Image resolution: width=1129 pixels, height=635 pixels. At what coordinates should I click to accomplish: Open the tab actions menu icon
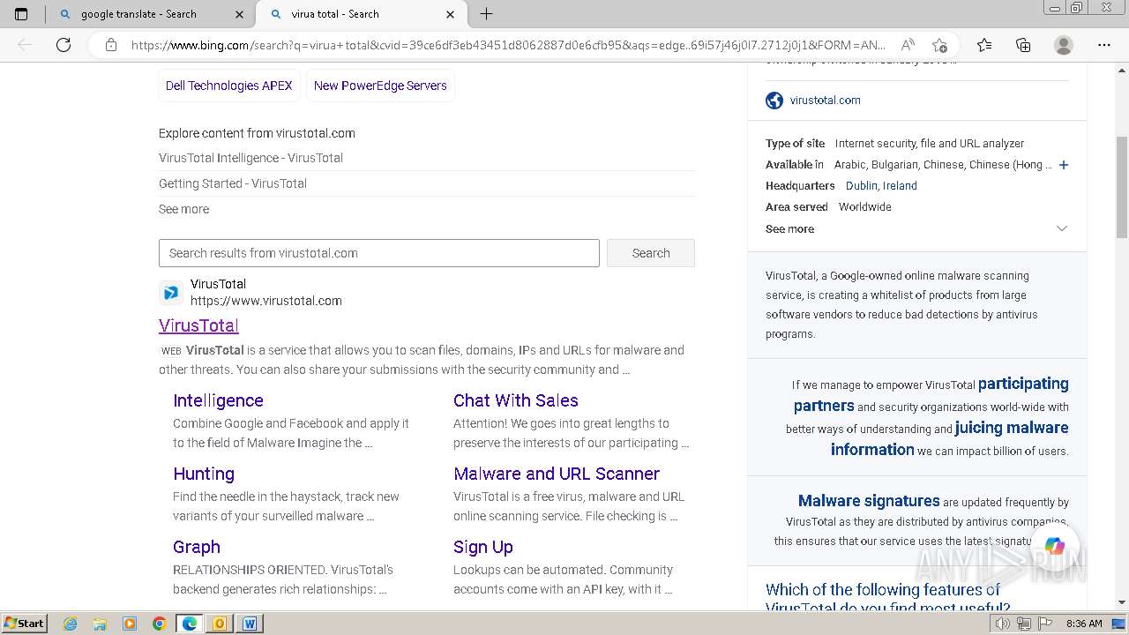(x=21, y=14)
